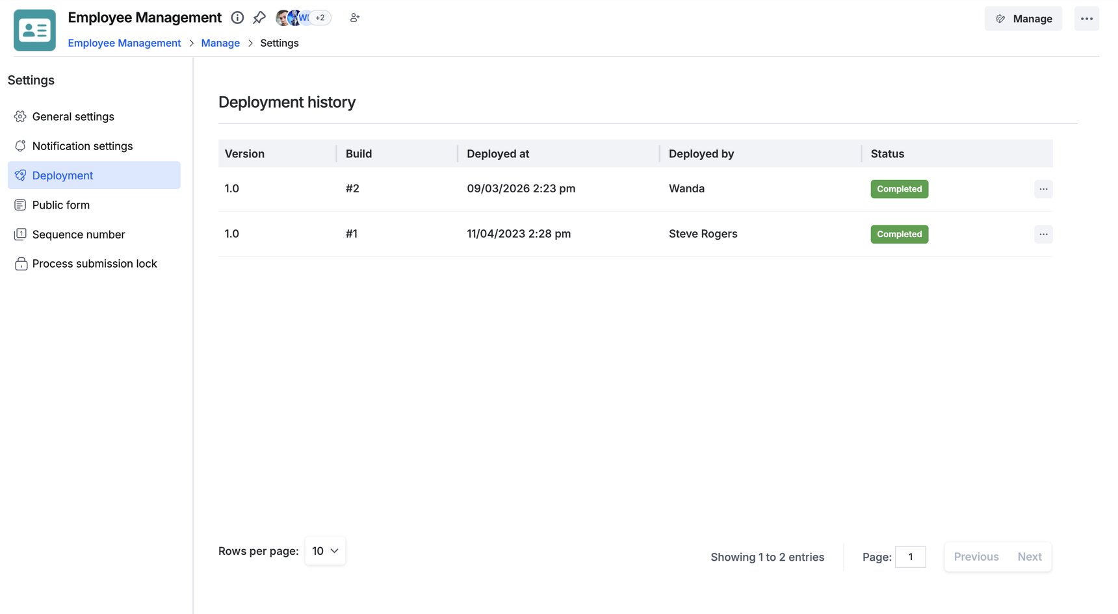
Task: Expand the rows per page dropdown
Action: tap(325, 551)
